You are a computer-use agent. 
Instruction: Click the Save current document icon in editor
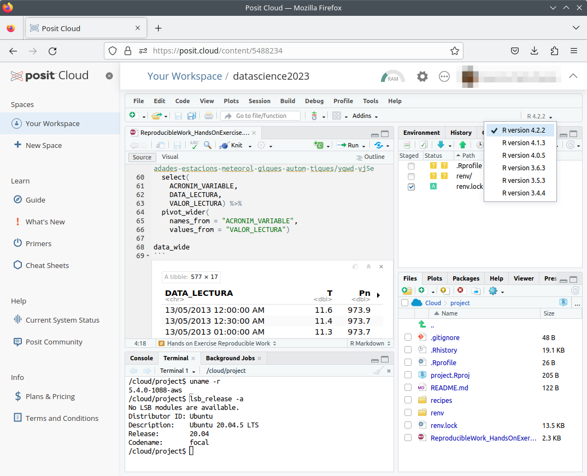(178, 145)
